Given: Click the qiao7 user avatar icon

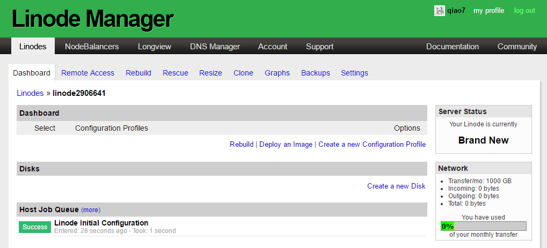Looking at the screenshot, I should point(439,11).
